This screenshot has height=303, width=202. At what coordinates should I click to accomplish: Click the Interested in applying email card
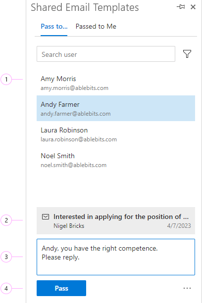pos(116,220)
